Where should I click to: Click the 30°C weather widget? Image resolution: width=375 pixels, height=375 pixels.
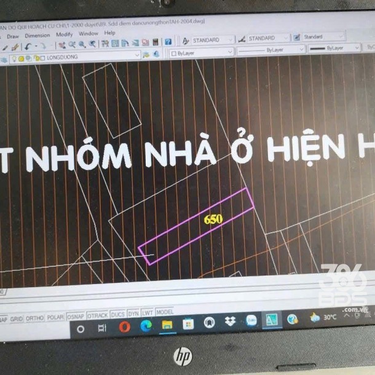(x=323, y=317)
